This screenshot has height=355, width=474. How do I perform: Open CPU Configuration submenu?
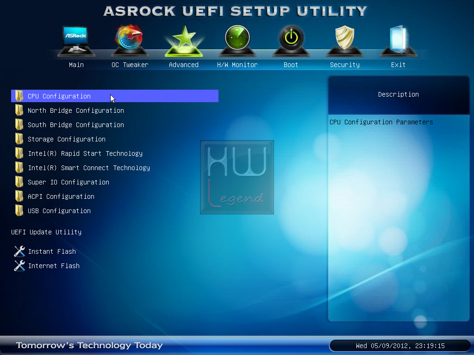click(x=115, y=96)
